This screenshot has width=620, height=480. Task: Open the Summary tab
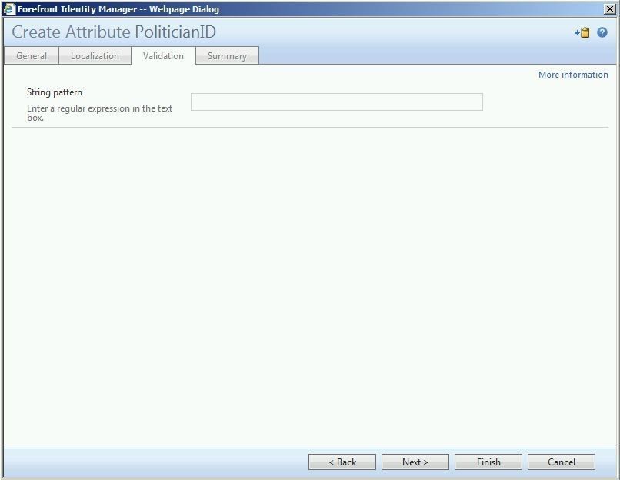click(228, 55)
